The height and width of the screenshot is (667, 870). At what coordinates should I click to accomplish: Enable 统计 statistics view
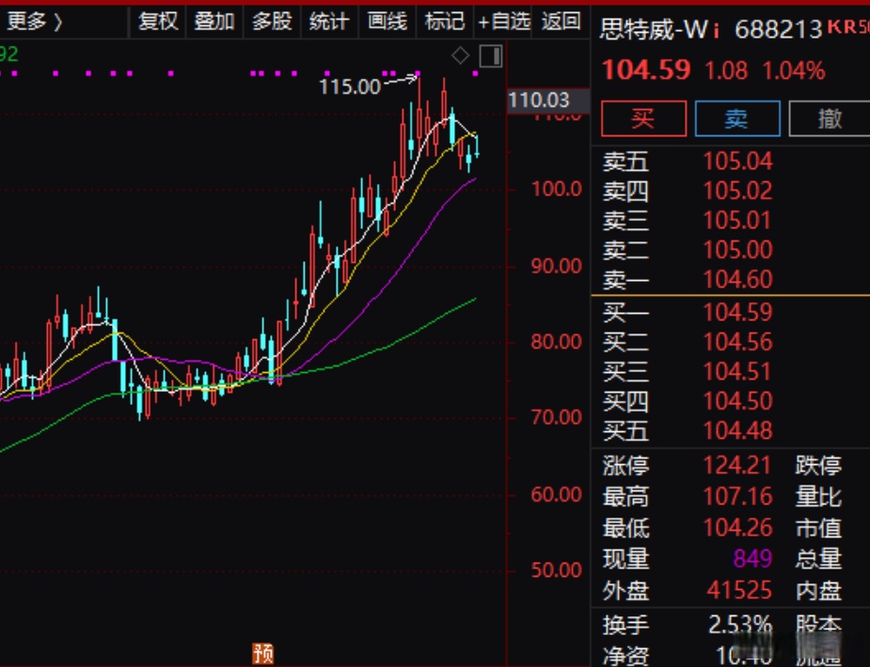[328, 21]
